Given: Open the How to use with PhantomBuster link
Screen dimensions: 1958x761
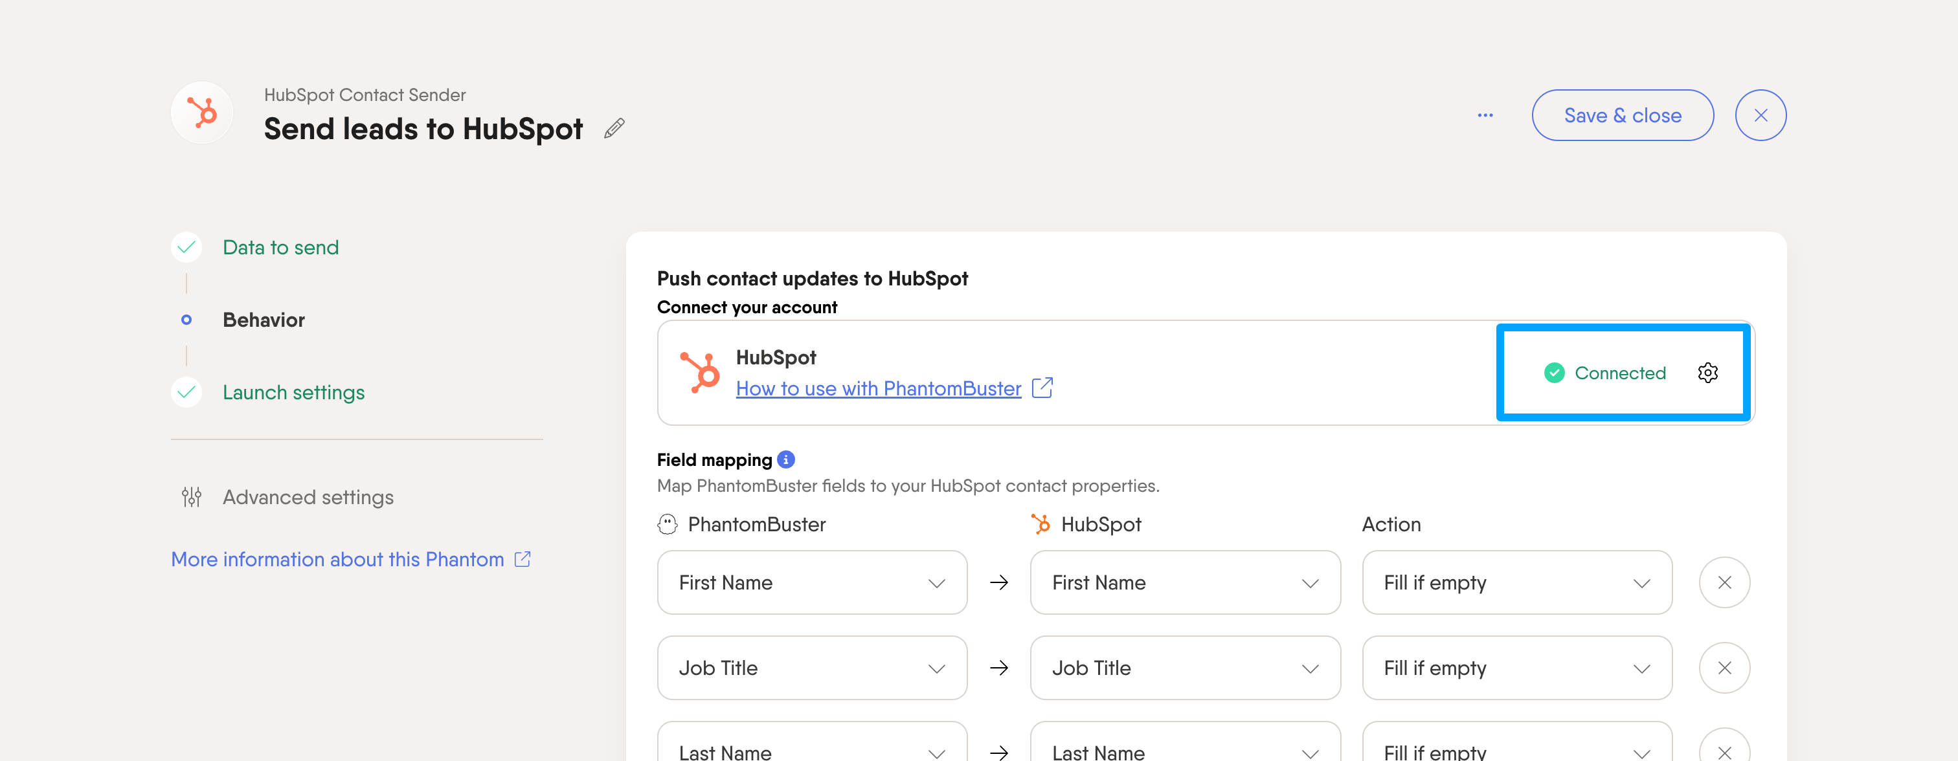Looking at the screenshot, I should coord(878,388).
